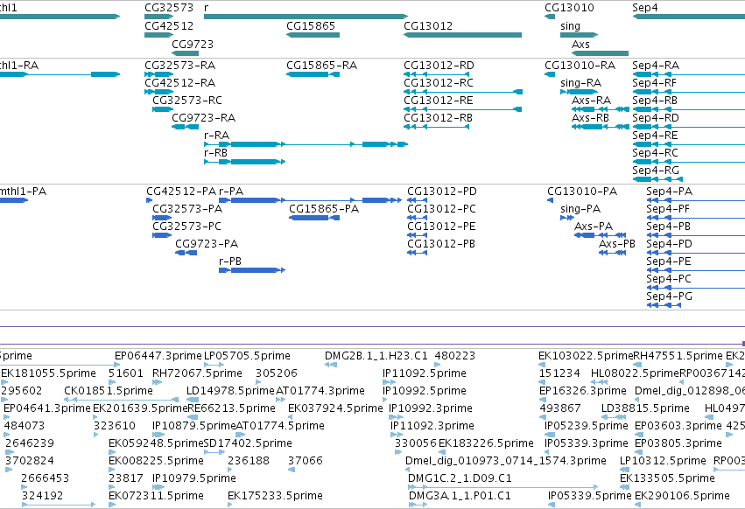Select the DMG3A.1_1.P01.C1 label
745x509 pixels.
(460, 496)
